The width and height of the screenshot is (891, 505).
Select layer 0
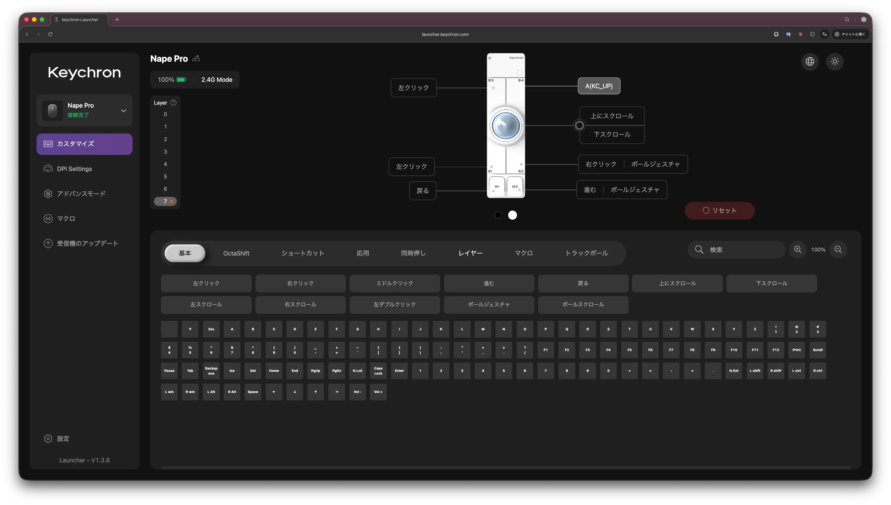(165, 114)
